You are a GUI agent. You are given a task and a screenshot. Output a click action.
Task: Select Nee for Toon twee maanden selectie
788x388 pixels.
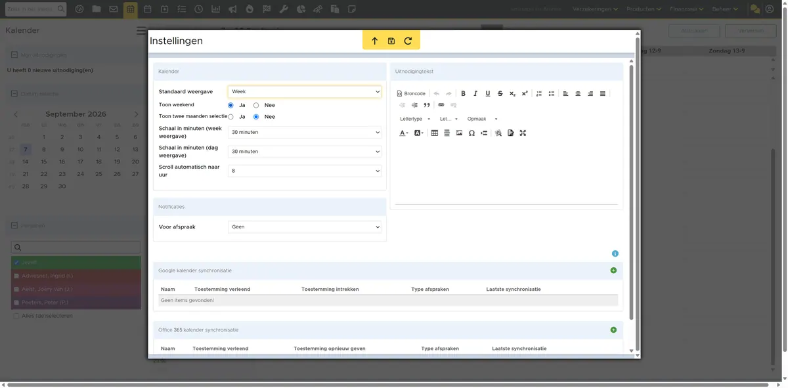(256, 117)
